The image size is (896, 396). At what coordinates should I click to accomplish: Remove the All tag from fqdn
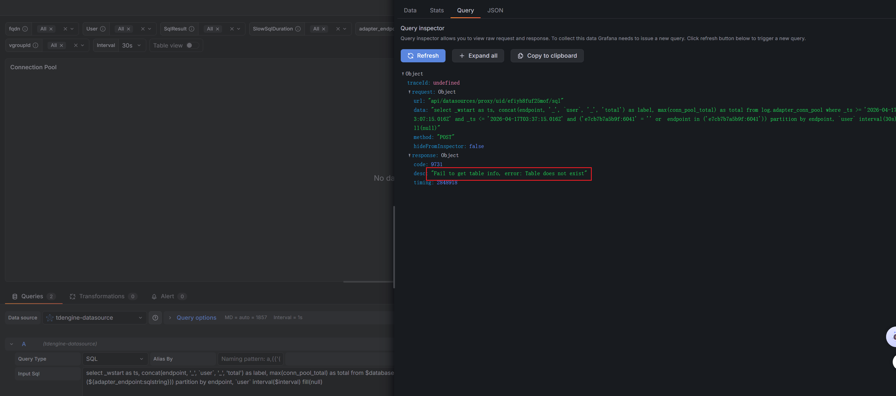click(x=51, y=29)
